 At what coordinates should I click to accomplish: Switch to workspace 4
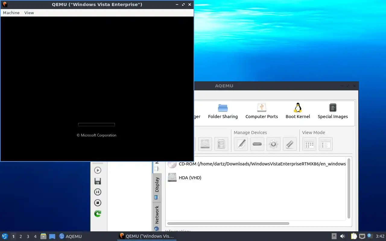point(35,236)
